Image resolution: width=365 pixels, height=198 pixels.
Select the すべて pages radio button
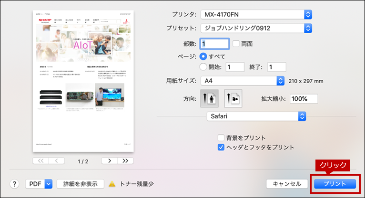pos(203,57)
